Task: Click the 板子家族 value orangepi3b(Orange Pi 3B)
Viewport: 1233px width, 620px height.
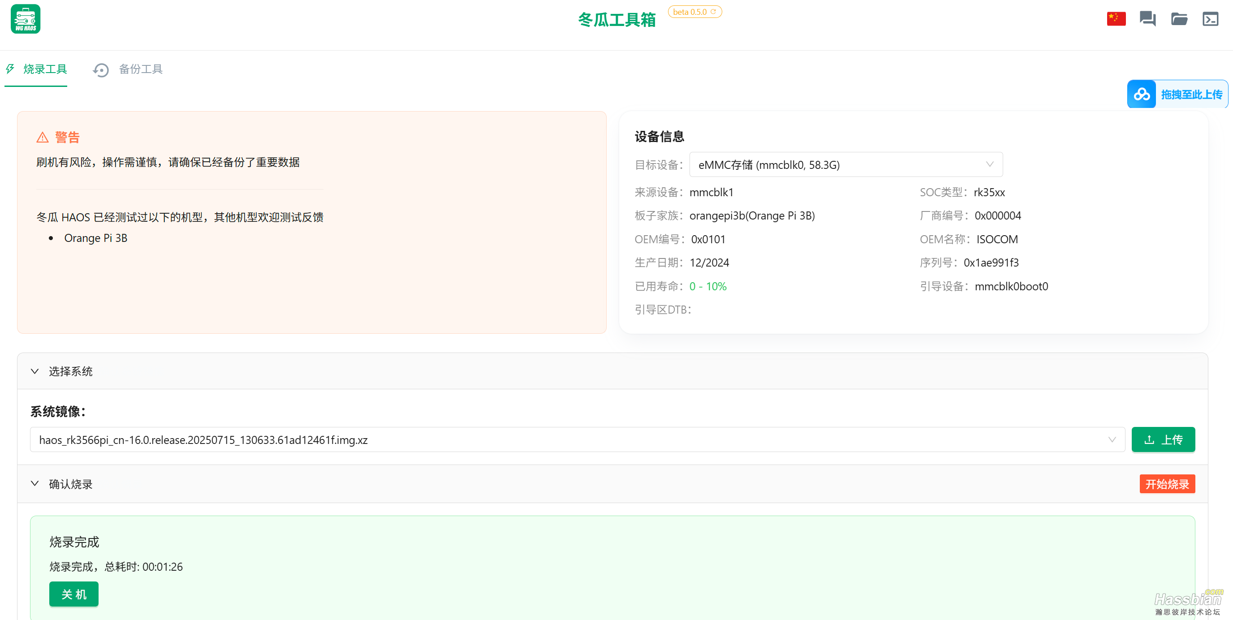Action: (752, 216)
